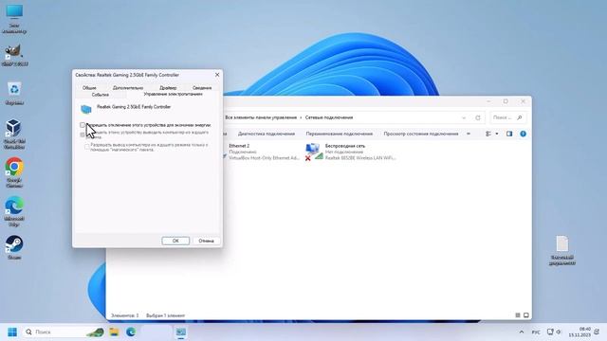Click the volume tray icon
This screenshot has height=341, width=607.
[x=559, y=332]
